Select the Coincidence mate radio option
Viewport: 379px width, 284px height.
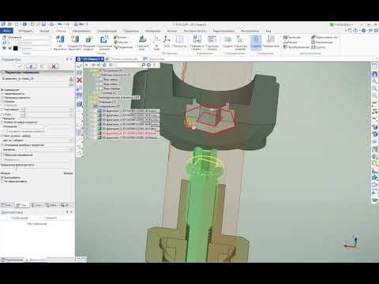point(10,90)
